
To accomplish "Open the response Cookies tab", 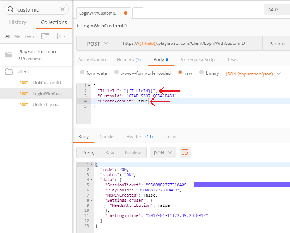I will tap(107, 137).
